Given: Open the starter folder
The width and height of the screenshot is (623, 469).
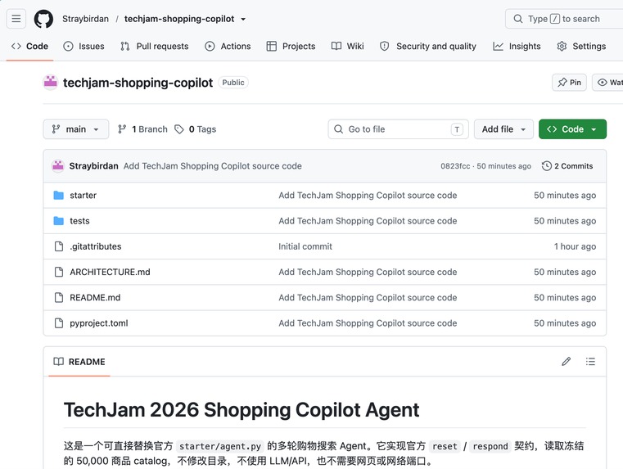Looking at the screenshot, I should [83, 196].
